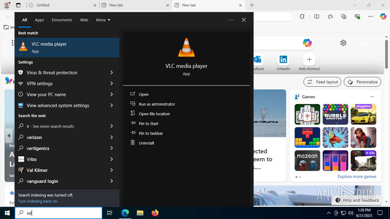This screenshot has height=219, width=390.
Task: Open page settings gear icon
Action: pos(343,43)
